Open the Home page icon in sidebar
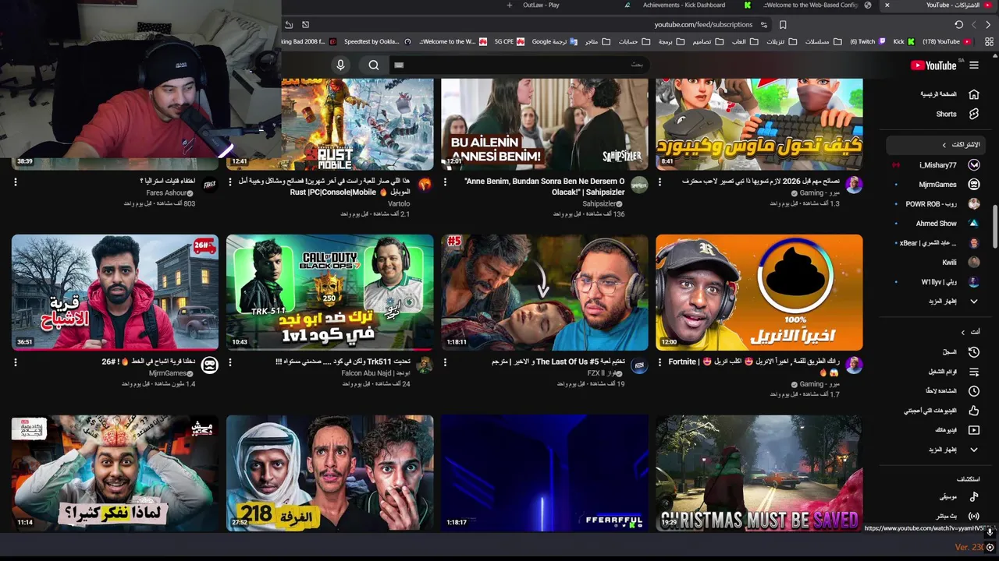 [x=974, y=94]
